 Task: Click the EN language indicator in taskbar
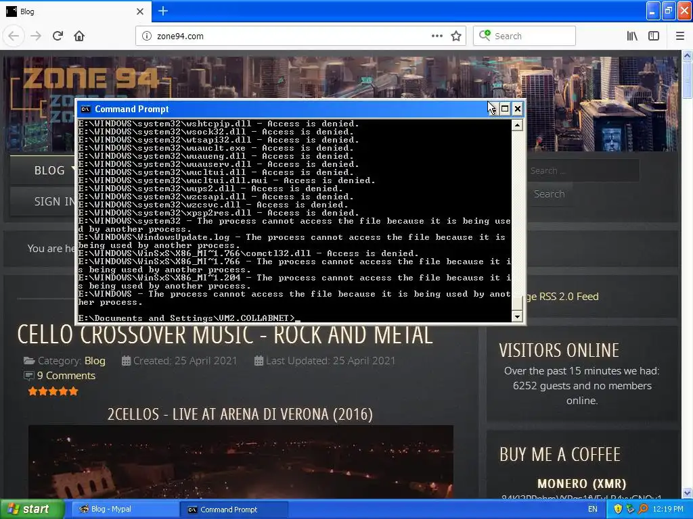coord(593,510)
